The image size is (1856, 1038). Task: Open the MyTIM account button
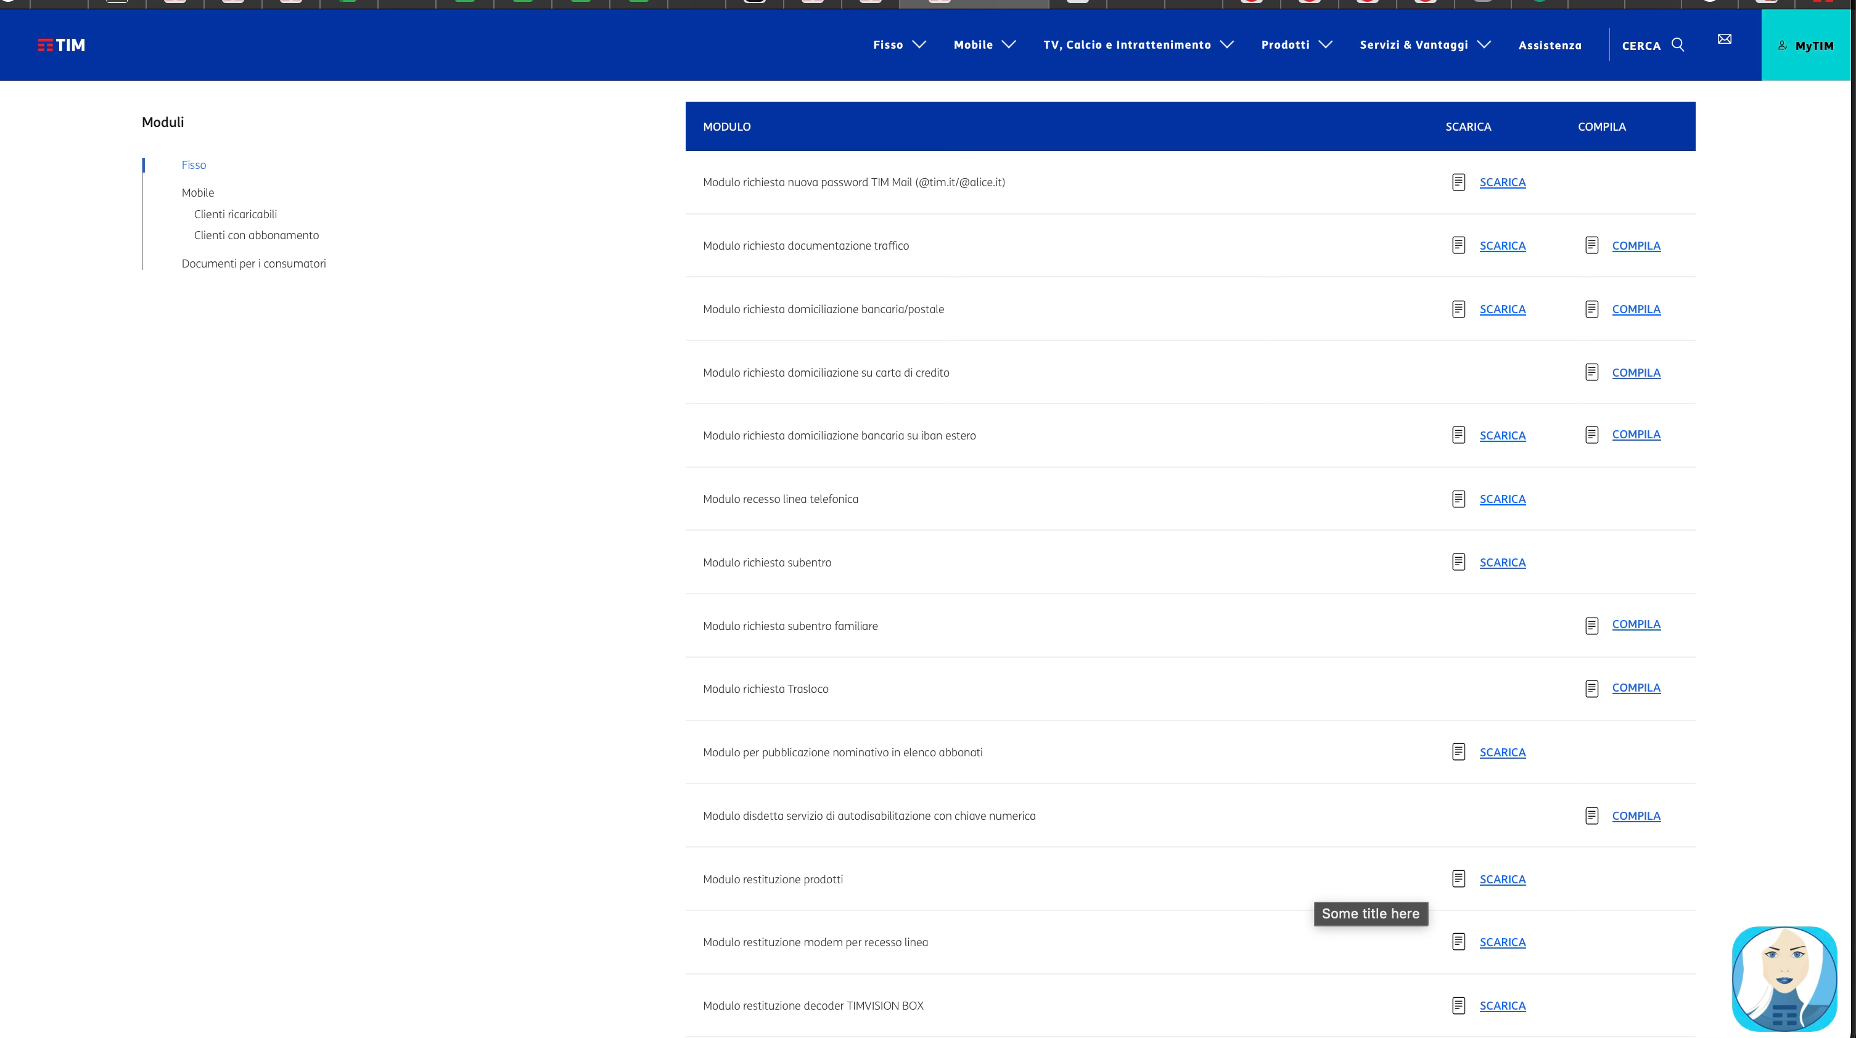[1805, 46]
